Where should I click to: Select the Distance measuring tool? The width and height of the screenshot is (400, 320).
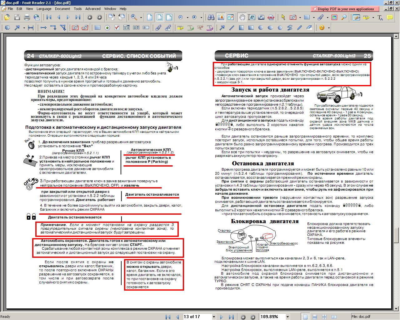31,28
